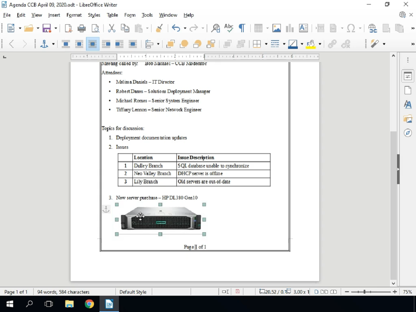The width and height of the screenshot is (416, 312).
Task: Select the highlighted Optimal wrap button
Action: pos(93,44)
